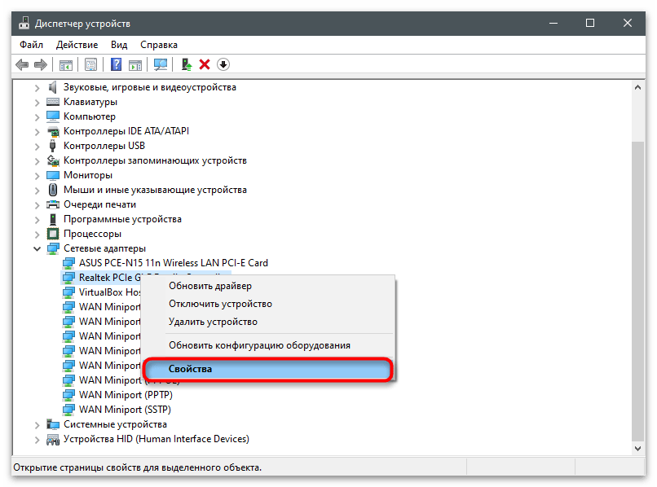Open the Файл menu
Screen dimensions: 657x487
[x=32, y=45]
